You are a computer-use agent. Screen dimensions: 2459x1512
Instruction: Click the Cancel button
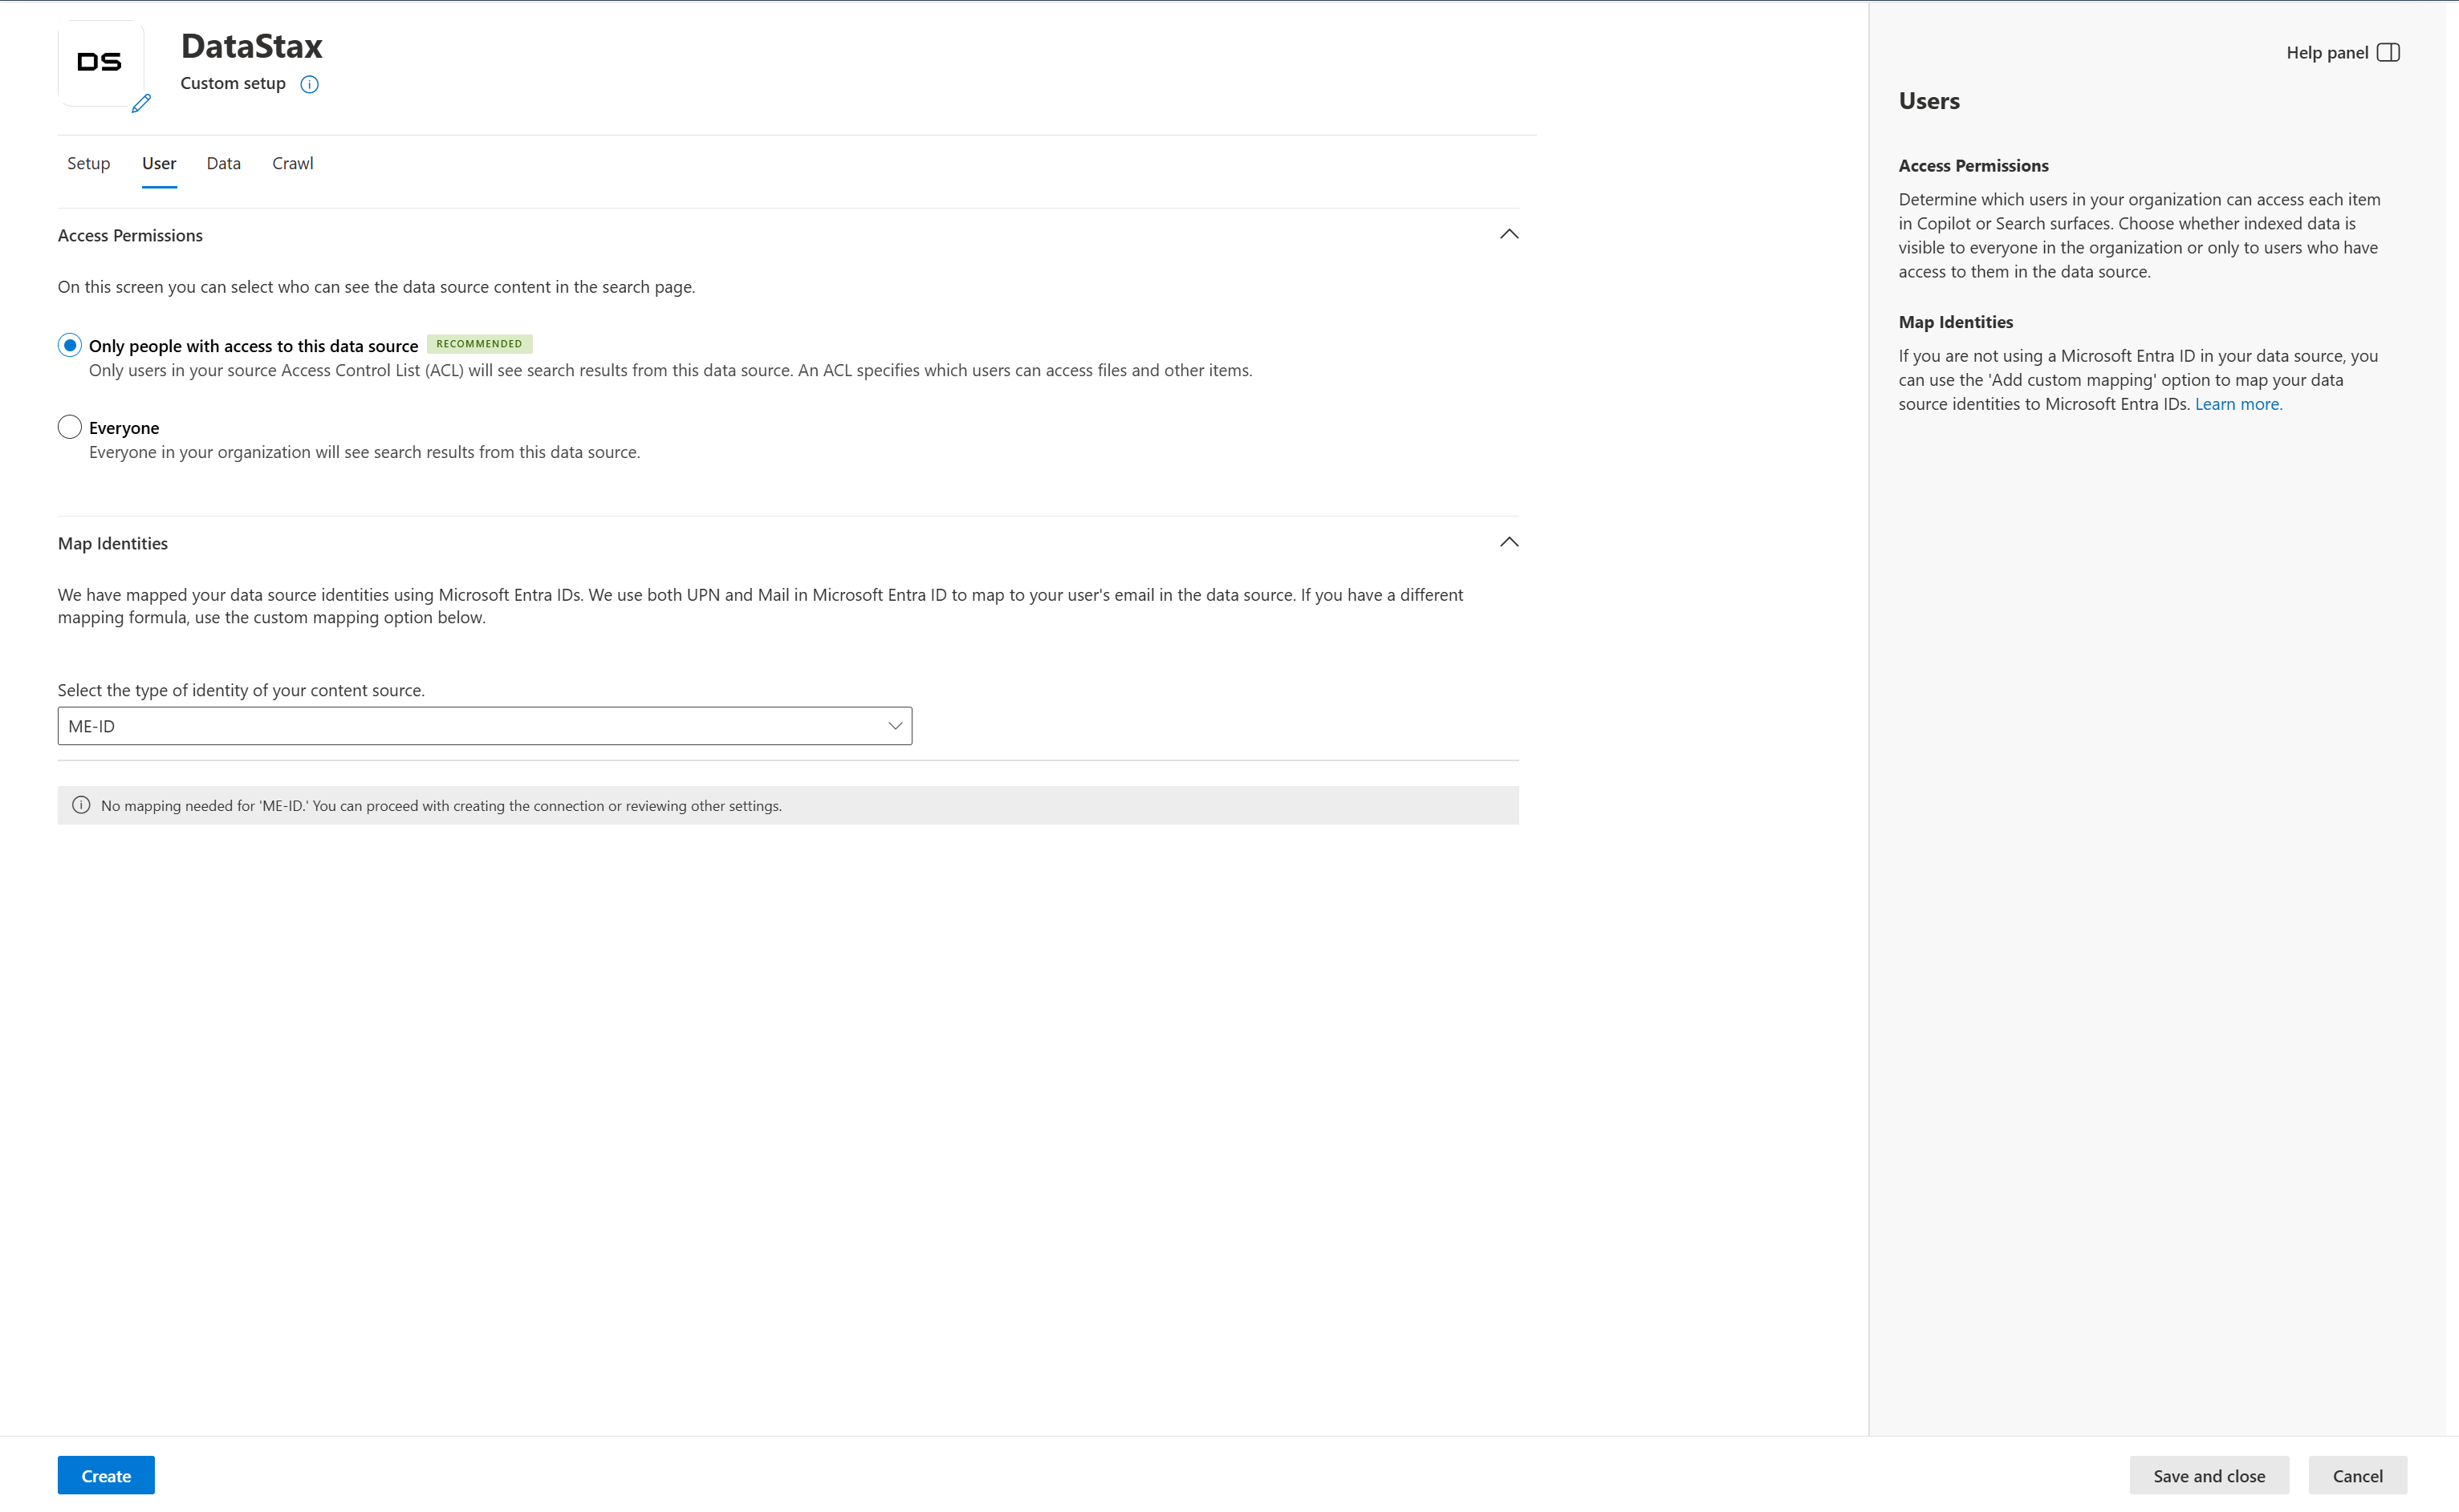point(2356,1475)
